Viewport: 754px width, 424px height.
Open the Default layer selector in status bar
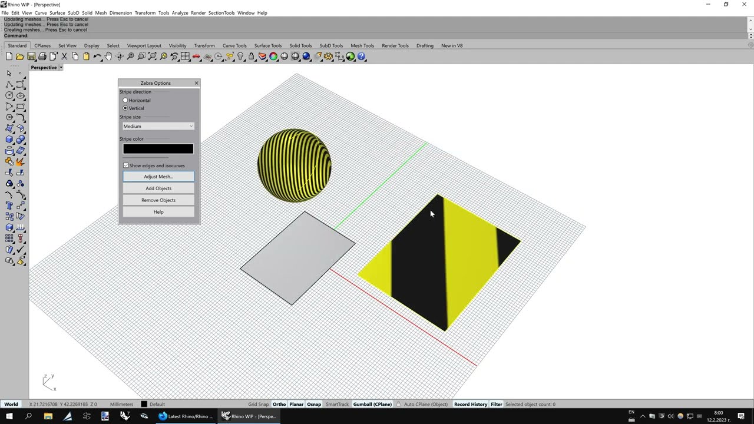point(157,404)
